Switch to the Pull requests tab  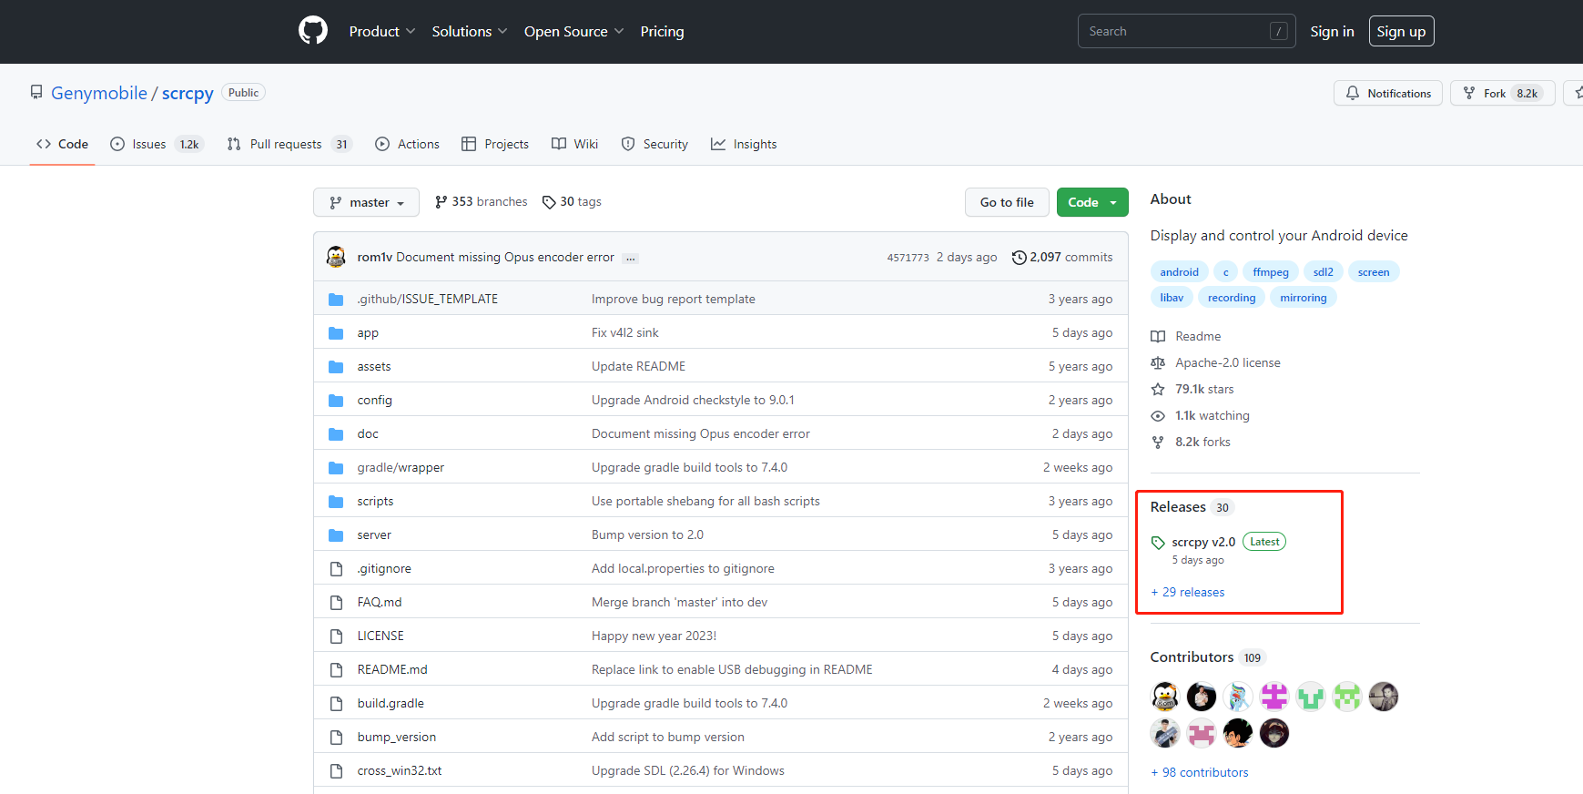pyautogui.click(x=289, y=144)
